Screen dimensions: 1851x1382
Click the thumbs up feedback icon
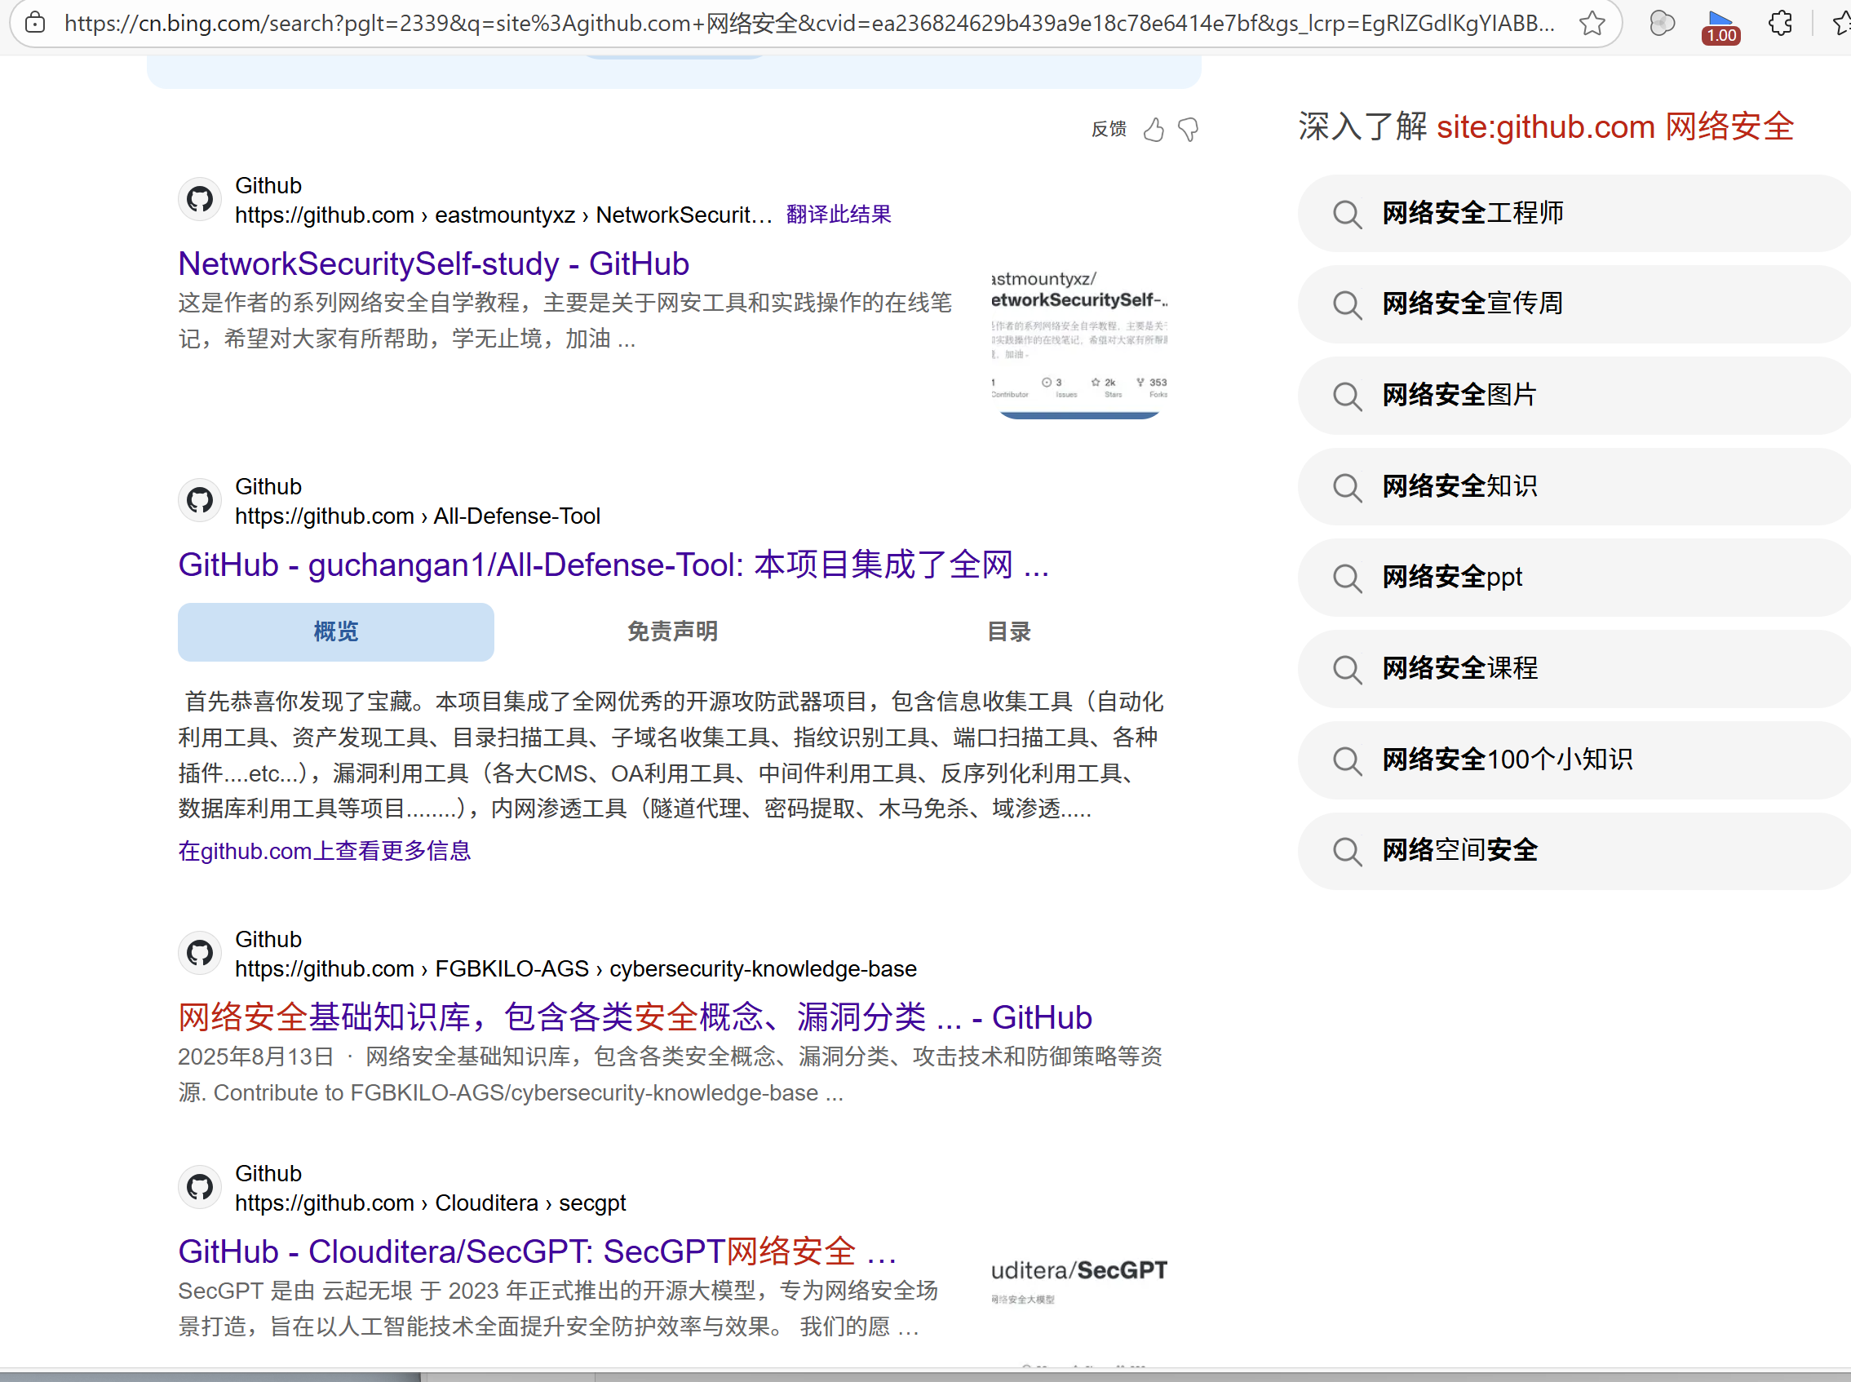[1154, 130]
